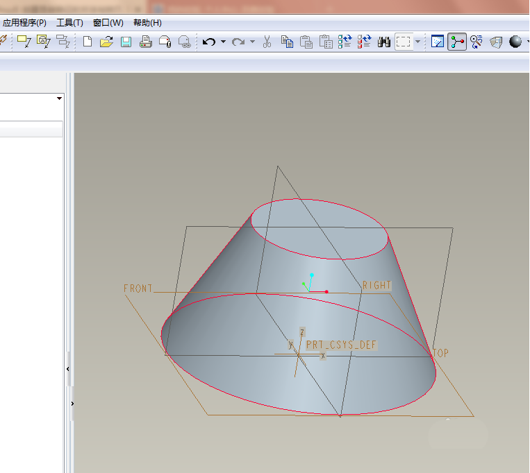Open the 帮助(H) menu
530x473 pixels.
click(147, 23)
